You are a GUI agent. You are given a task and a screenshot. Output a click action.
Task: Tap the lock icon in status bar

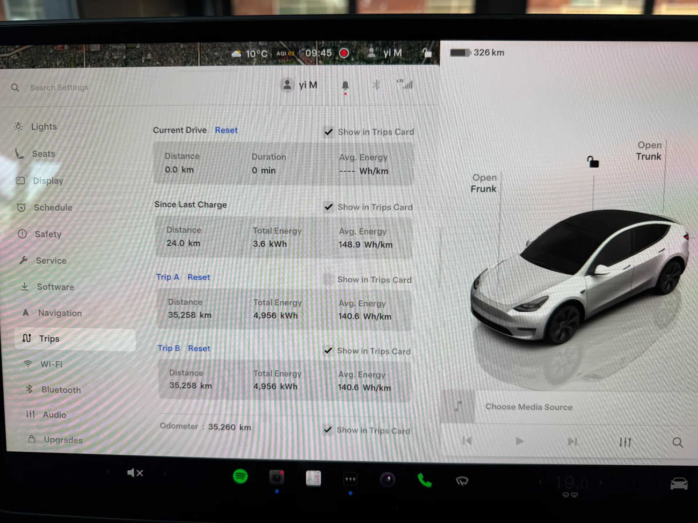pos(427,53)
